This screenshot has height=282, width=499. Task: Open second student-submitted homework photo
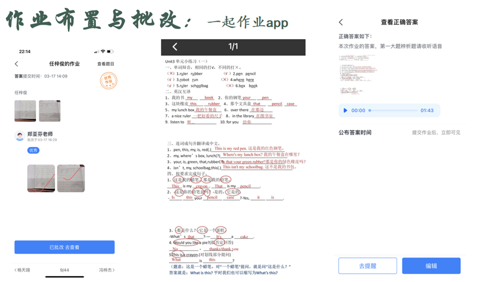[x=50, y=111]
